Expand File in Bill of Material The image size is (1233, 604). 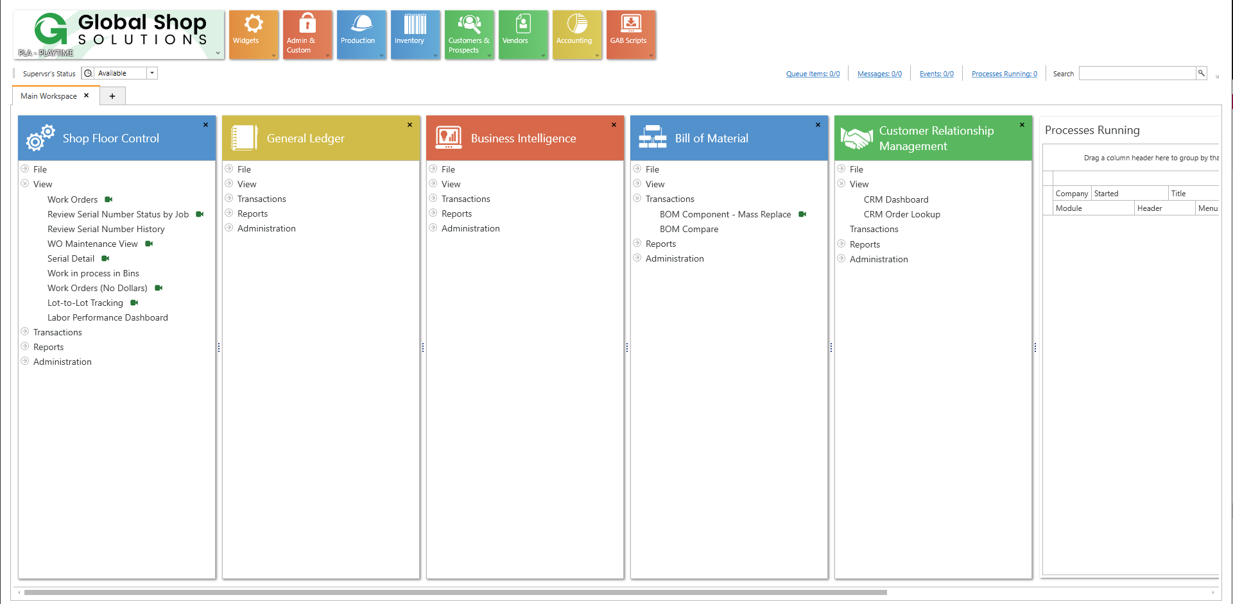tap(637, 169)
